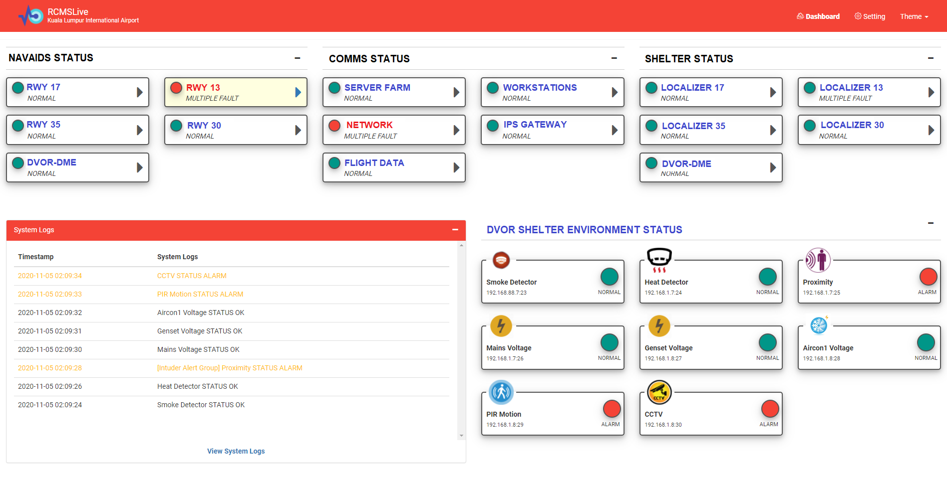Screen dimensions: 947x477
Task: Click the PIR Motion walking-person icon
Action: tap(501, 392)
